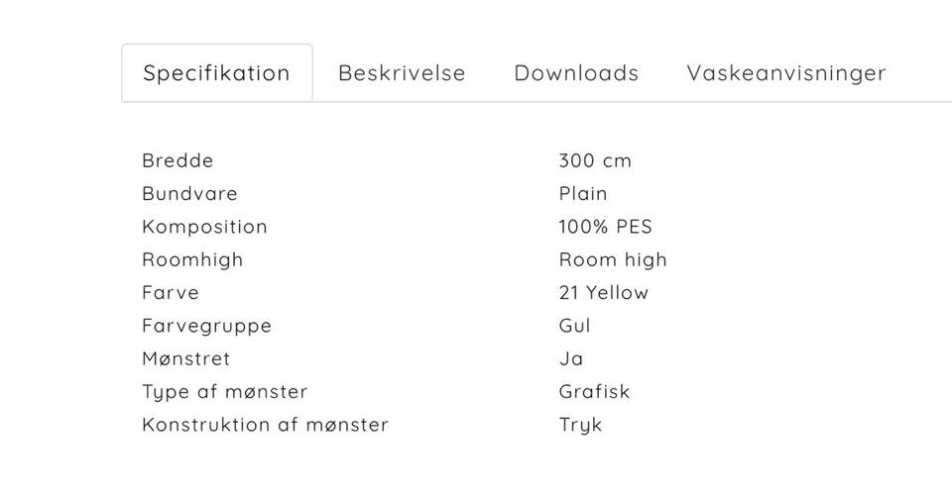Click the Mønstret label

point(185,358)
